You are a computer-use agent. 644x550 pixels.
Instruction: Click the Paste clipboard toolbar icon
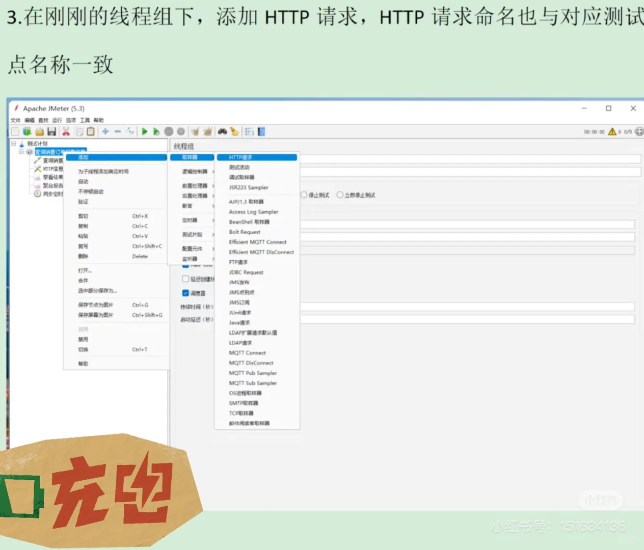91,132
